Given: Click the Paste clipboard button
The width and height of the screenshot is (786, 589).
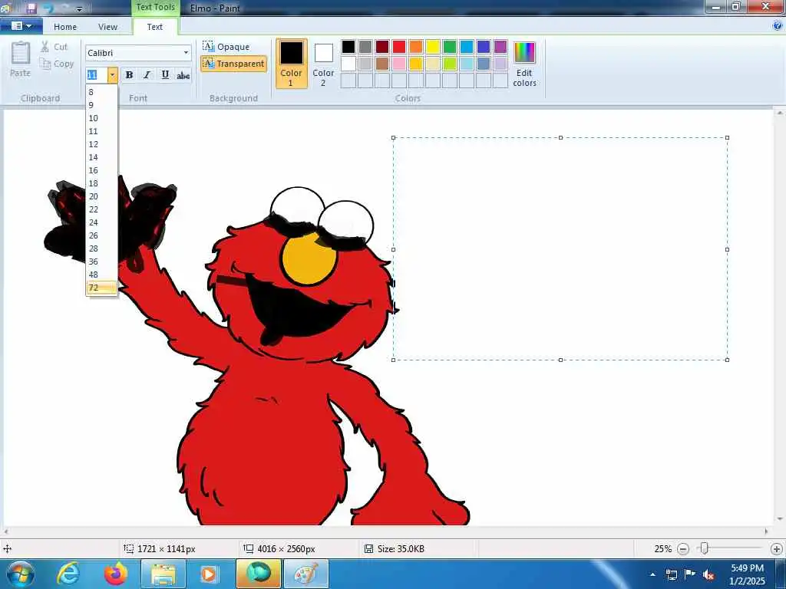Looking at the screenshot, I should (21, 60).
